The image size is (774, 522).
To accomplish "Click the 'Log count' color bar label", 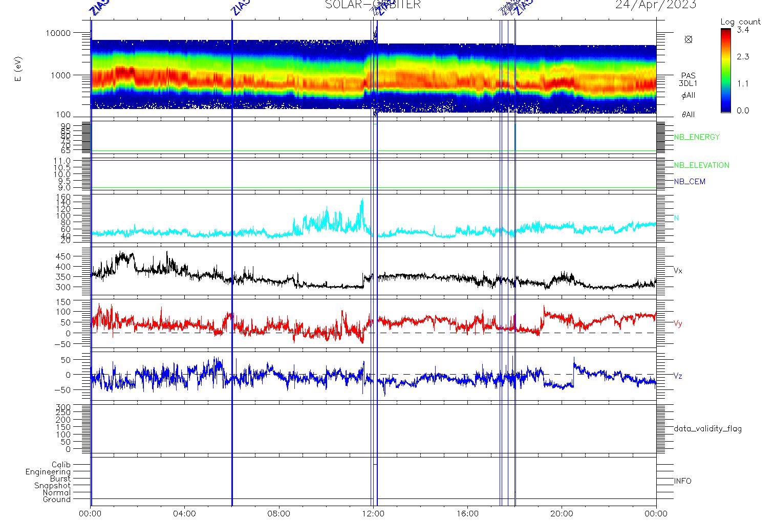I will click(741, 22).
